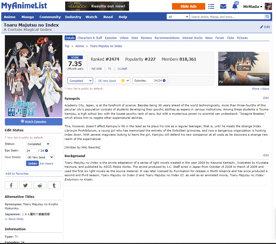
Task: Click the Eps Seen input field
Action: click(x=31, y=150)
